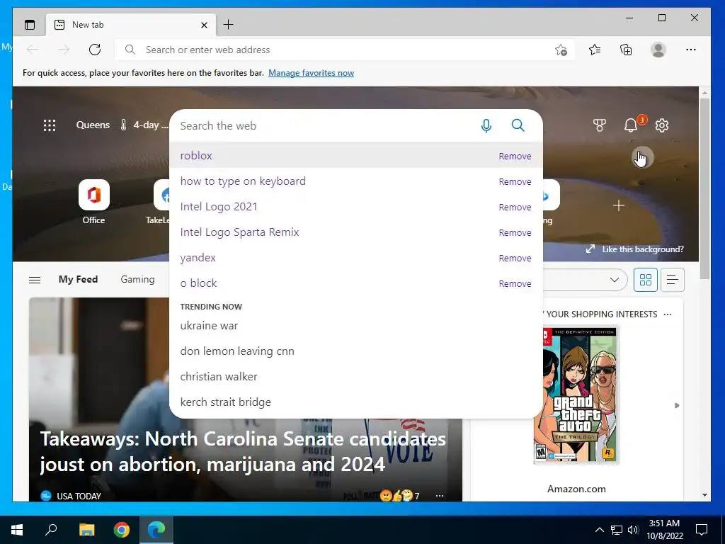
Task: Select how to type on keyboard suggestion
Action: [x=356, y=181]
